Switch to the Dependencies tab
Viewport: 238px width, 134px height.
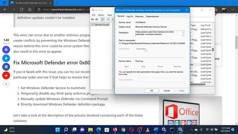[x=152, y=16]
